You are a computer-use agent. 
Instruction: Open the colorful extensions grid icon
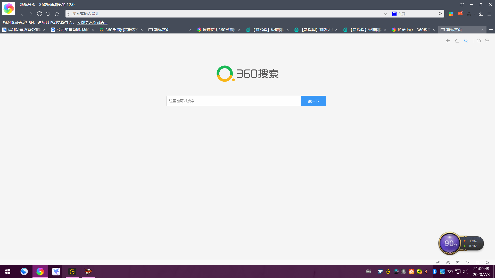(451, 14)
